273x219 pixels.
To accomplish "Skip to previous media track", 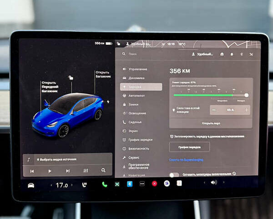I will [32, 171].
